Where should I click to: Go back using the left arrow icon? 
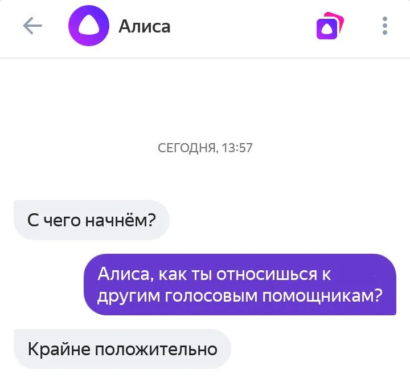pos(32,26)
